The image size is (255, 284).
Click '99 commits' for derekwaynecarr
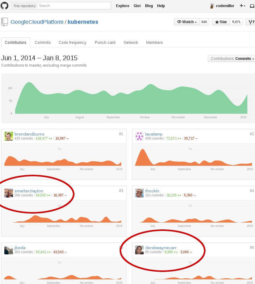pyautogui.click(x=153, y=252)
